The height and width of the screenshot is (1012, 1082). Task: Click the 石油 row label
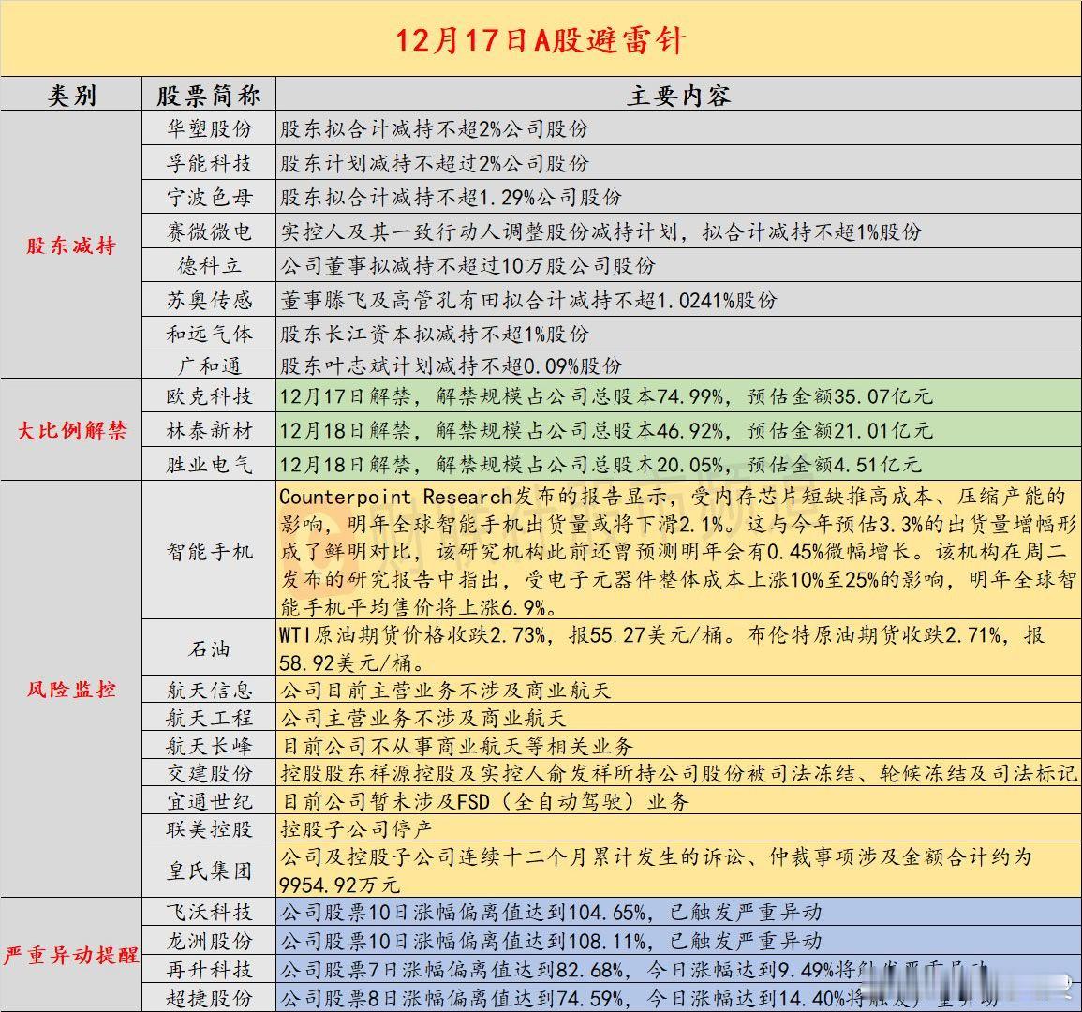click(208, 648)
